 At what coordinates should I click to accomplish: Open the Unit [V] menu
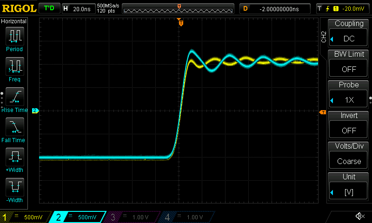348,186
